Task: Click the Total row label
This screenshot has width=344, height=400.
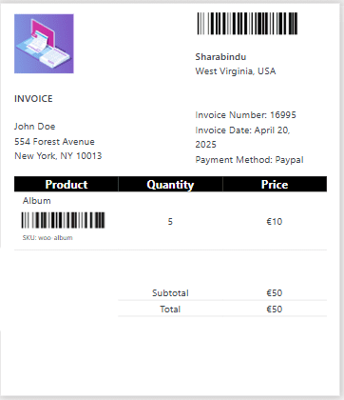Action: pos(170,309)
